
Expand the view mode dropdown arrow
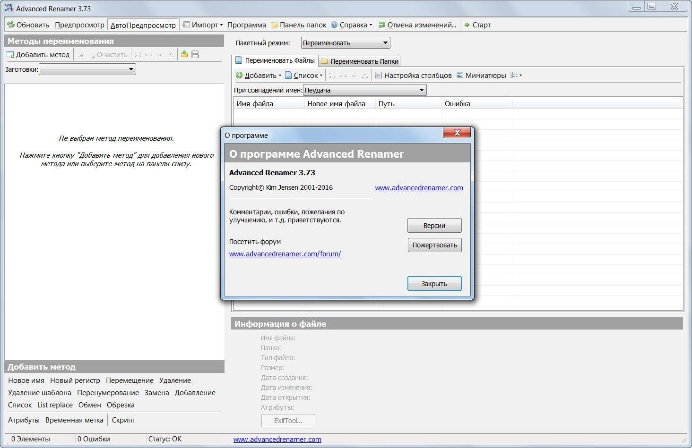520,76
